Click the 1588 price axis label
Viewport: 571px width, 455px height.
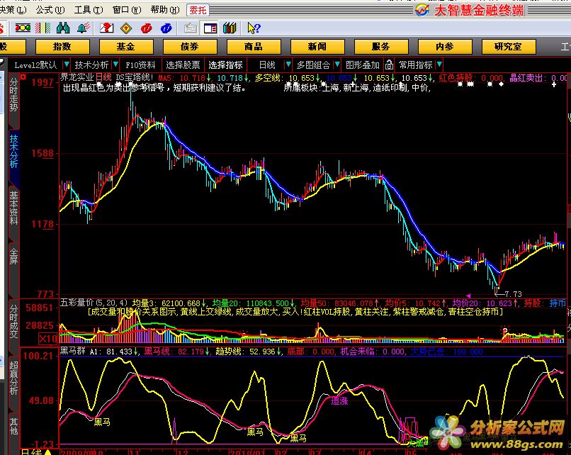(x=43, y=153)
